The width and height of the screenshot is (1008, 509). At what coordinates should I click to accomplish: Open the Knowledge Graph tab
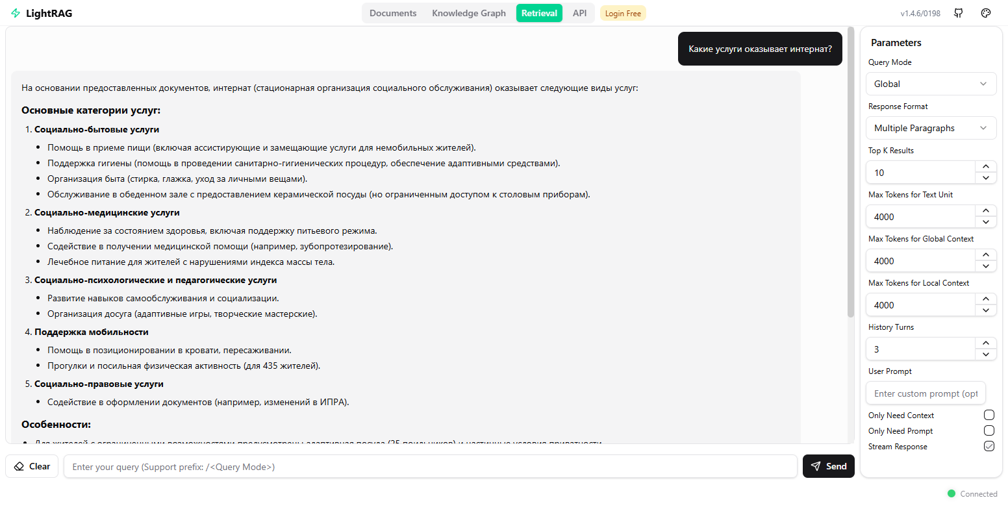[x=468, y=13]
